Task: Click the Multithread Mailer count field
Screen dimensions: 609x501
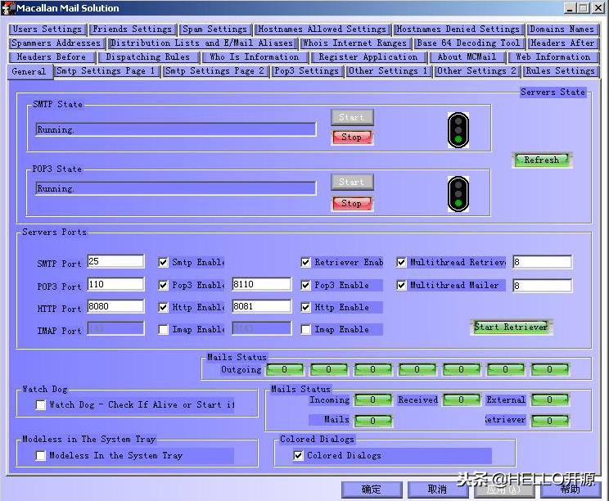Action: 542,286
